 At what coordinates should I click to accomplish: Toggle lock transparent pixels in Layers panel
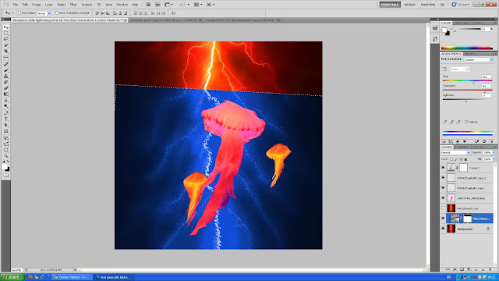point(451,159)
